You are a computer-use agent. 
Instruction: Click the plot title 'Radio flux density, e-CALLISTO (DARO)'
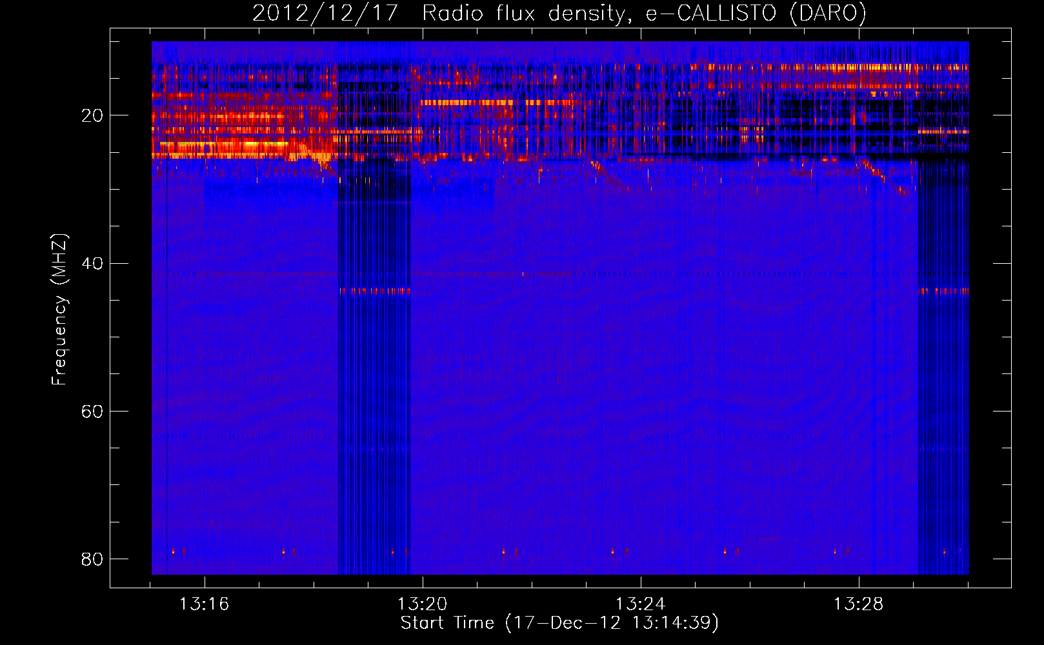click(x=644, y=14)
